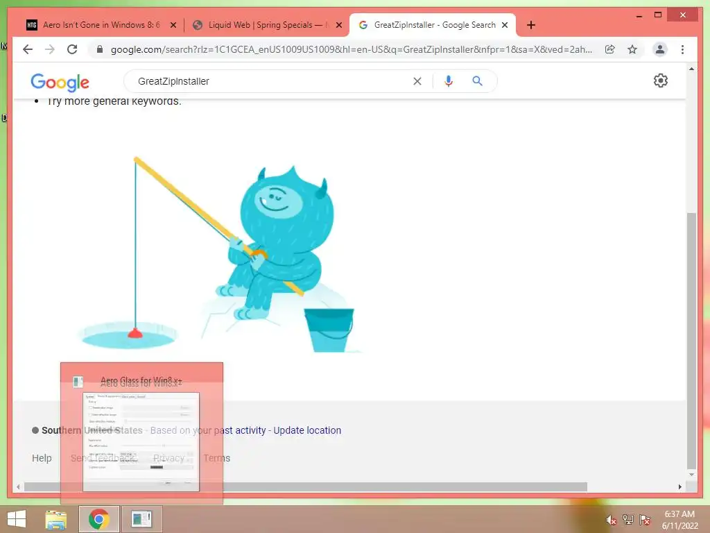Click the forward navigation arrow
This screenshot has height=533, width=710.
(x=50, y=49)
